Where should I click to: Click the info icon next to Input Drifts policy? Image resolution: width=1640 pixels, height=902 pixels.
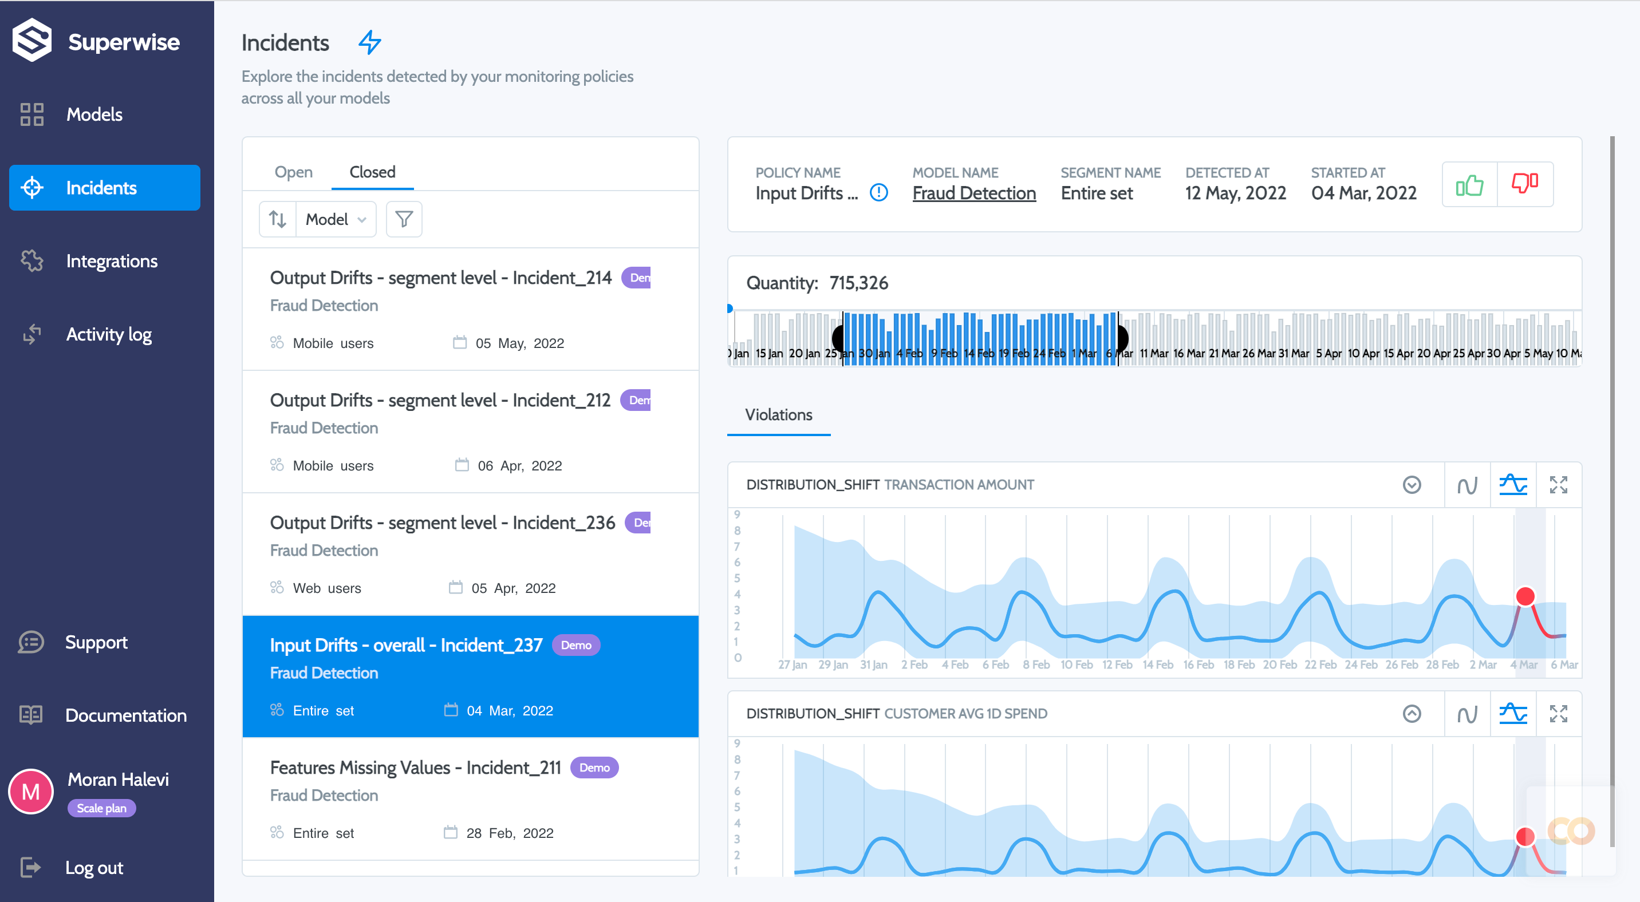[x=878, y=192]
